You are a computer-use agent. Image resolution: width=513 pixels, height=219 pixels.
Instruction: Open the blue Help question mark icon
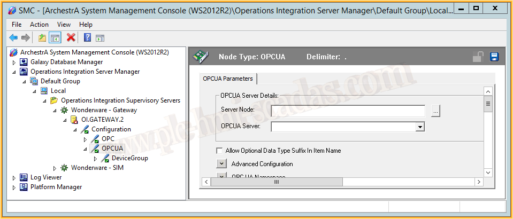point(87,37)
